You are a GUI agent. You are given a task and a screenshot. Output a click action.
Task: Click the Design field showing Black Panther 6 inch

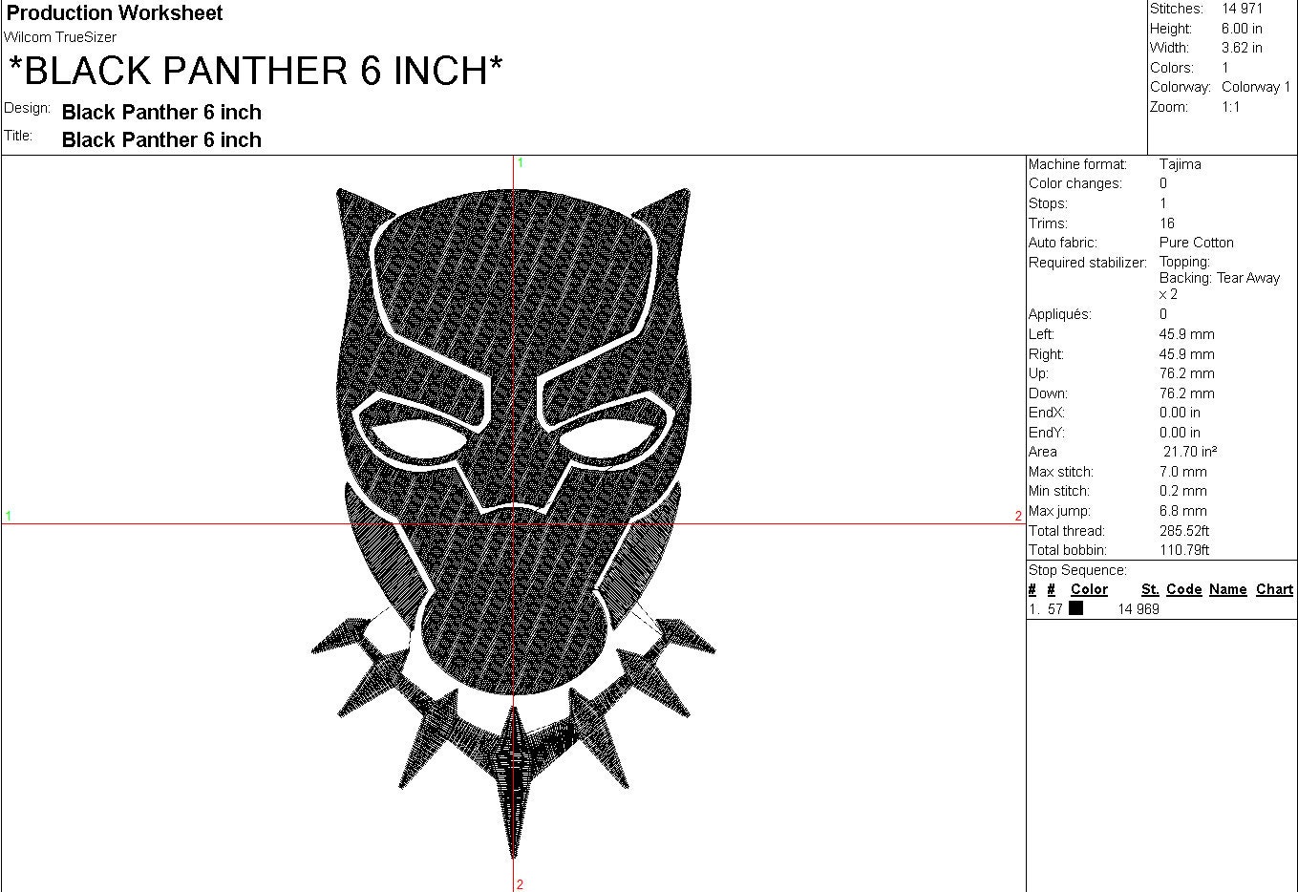(160, 112)
